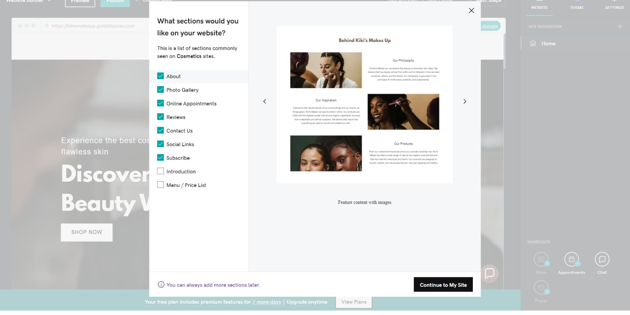Check the Menu / Price List section
The height and width of the screenshot is (315, 630).
point(161,184)
